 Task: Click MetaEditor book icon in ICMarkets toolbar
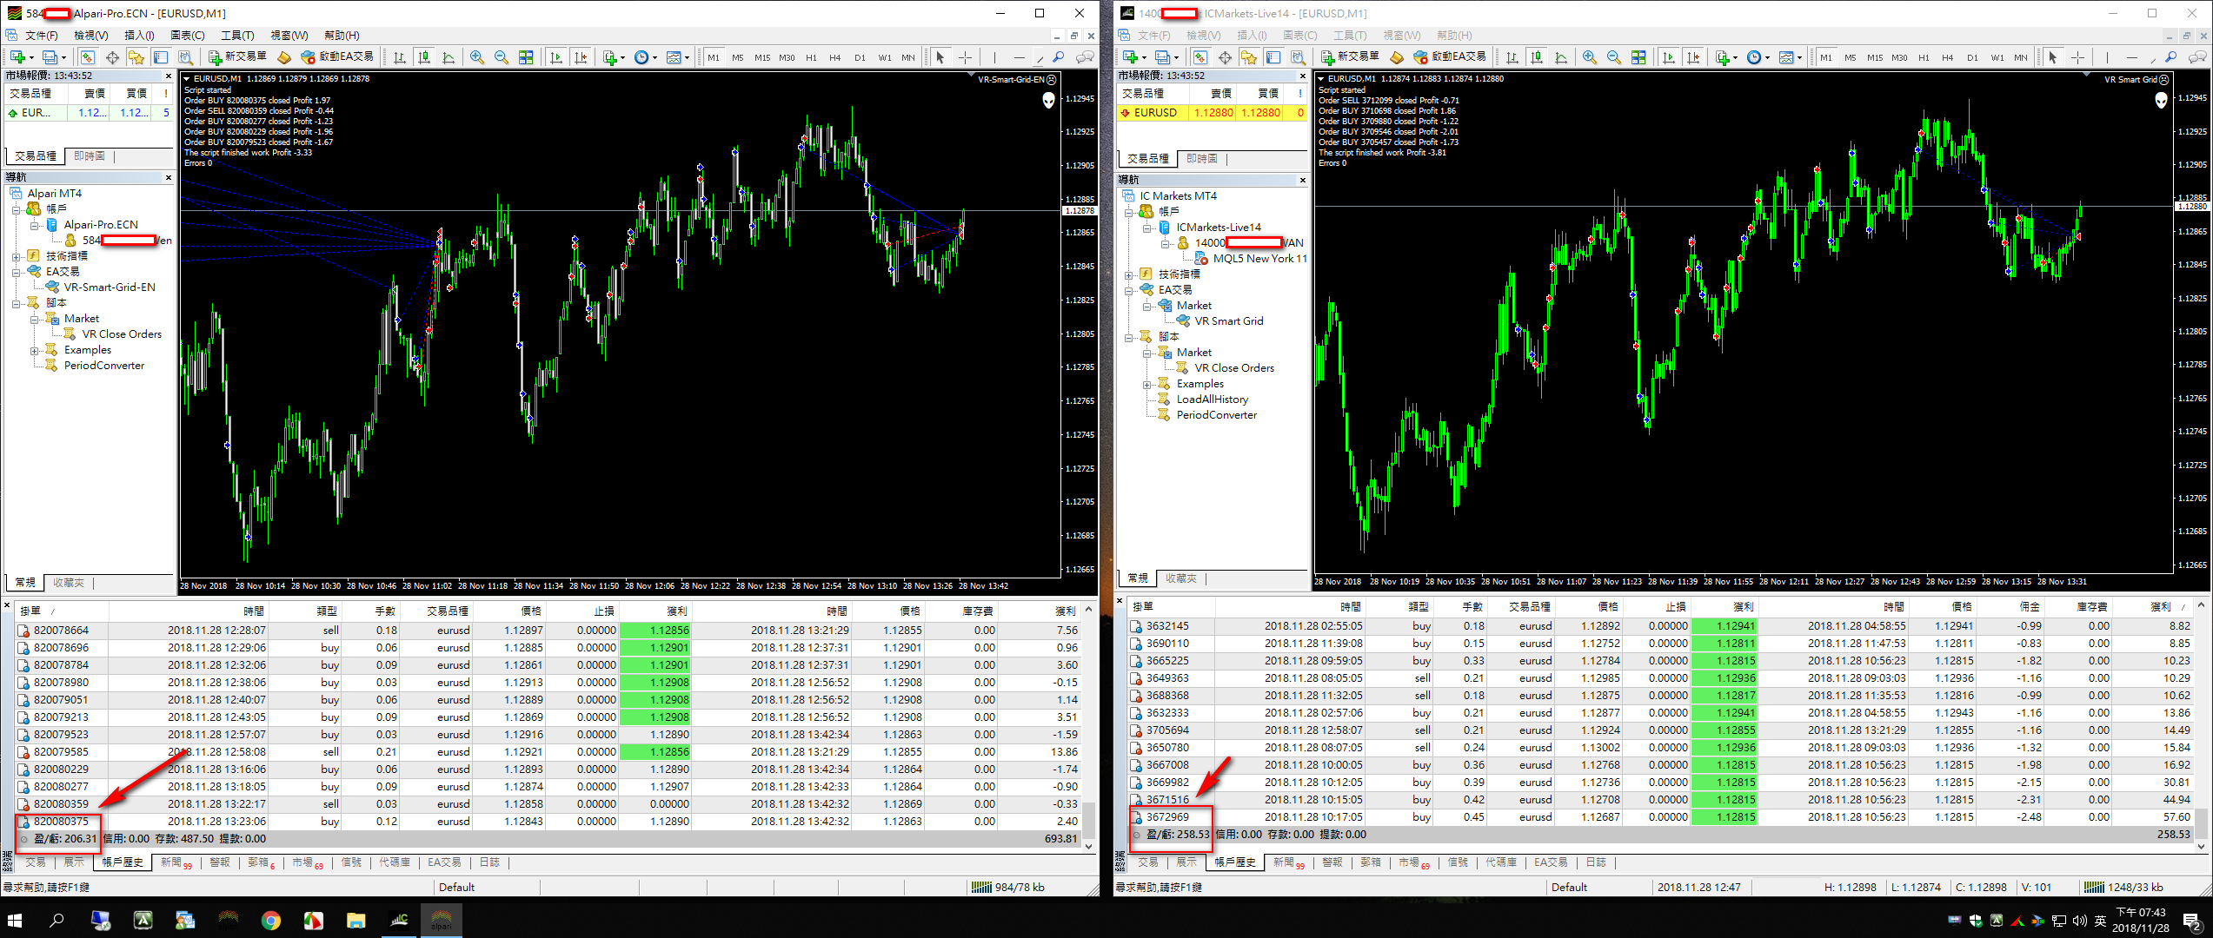[1396, 57]
